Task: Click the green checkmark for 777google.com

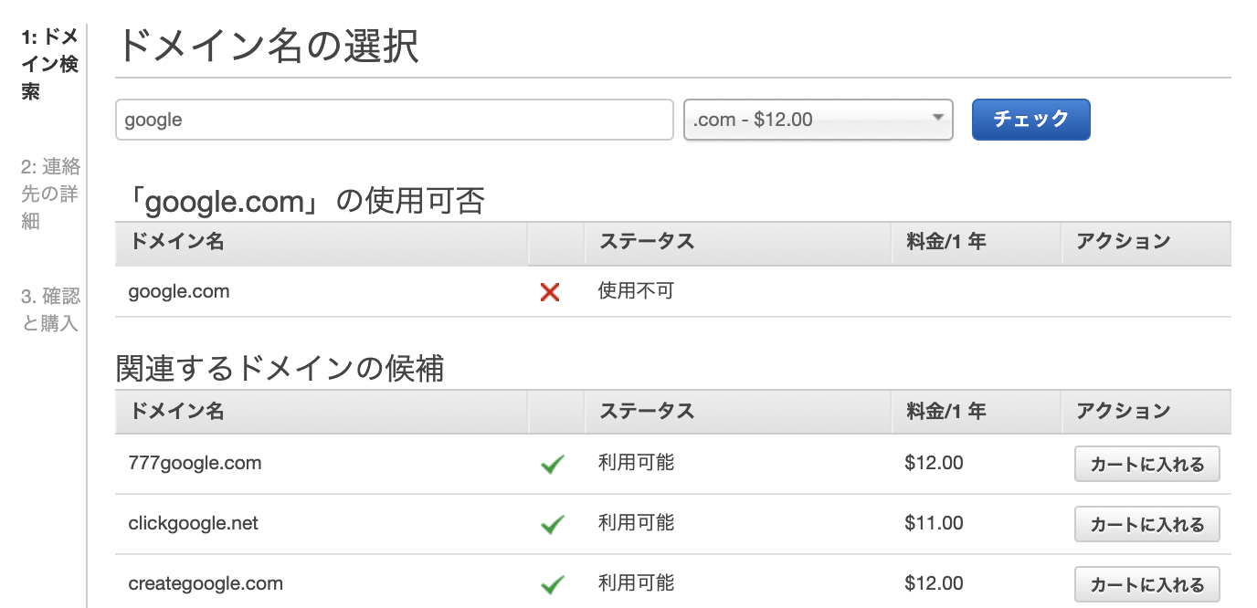Action: tap(552, 465)
